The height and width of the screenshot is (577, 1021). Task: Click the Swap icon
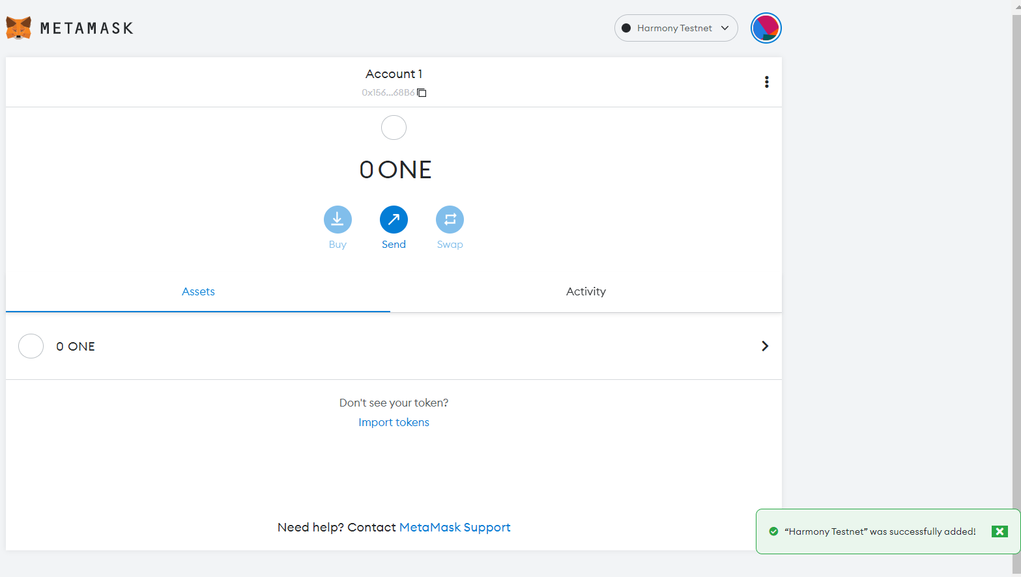coord(450,219)
